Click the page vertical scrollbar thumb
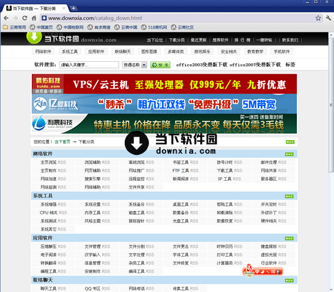 [x=331, y=105]
